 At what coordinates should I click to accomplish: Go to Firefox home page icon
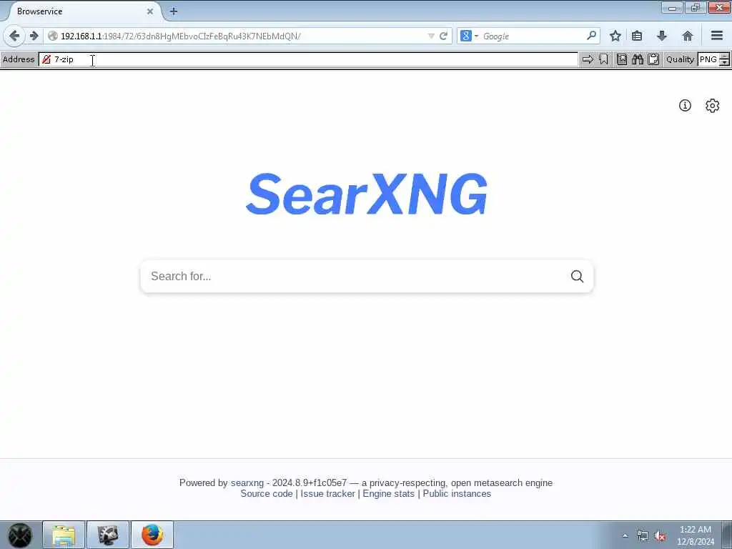(687, 36)
